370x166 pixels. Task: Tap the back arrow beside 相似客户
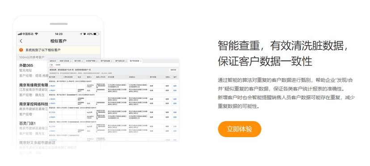pyautogui.click(x=21, y=41)
